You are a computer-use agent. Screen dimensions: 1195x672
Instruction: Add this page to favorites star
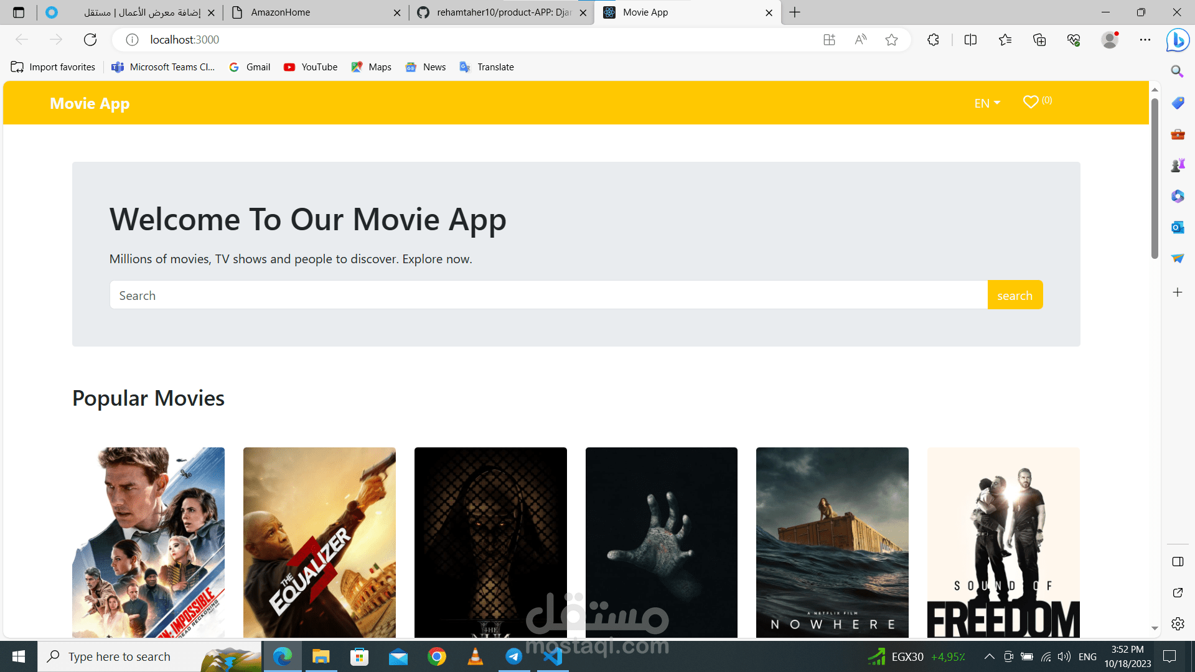892,40
